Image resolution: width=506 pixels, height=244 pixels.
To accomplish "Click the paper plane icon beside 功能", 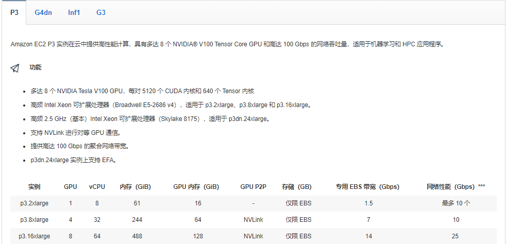I will (15, 67).
